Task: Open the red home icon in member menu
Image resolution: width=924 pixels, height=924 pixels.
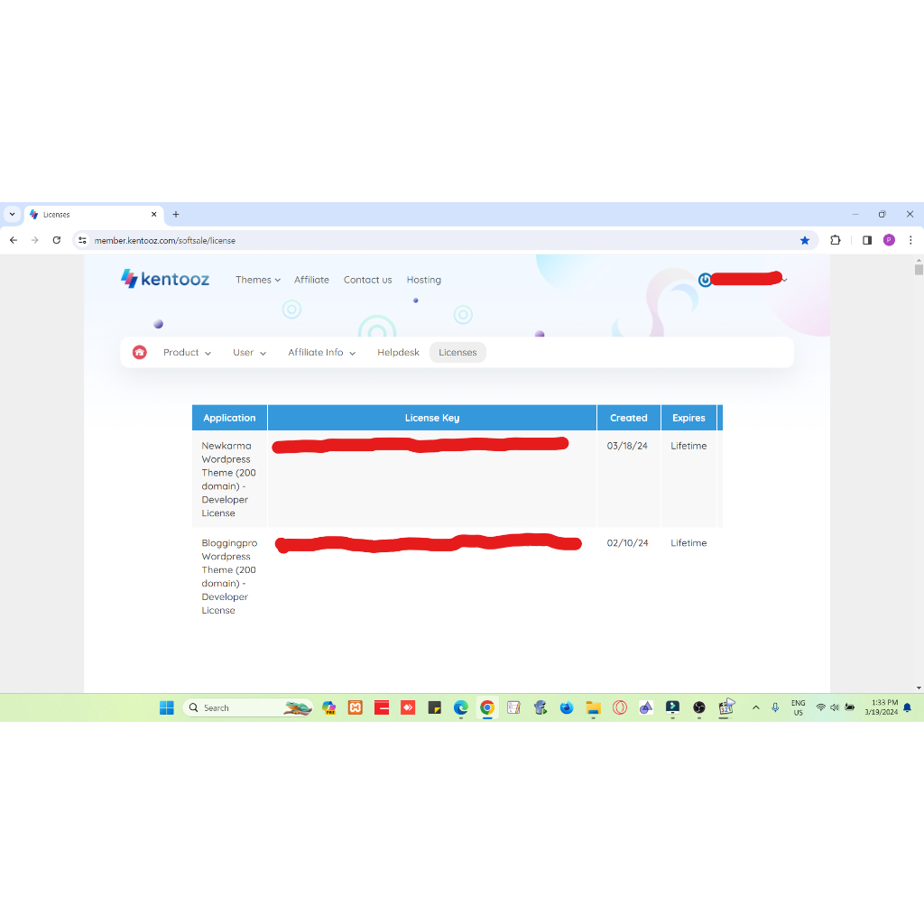Action: [140, 353]
